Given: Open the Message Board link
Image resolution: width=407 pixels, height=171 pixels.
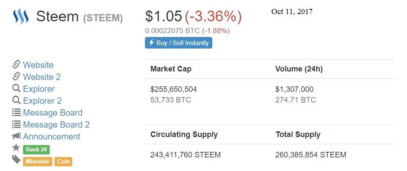Looking at the screenshot, I should pos(53,113).
